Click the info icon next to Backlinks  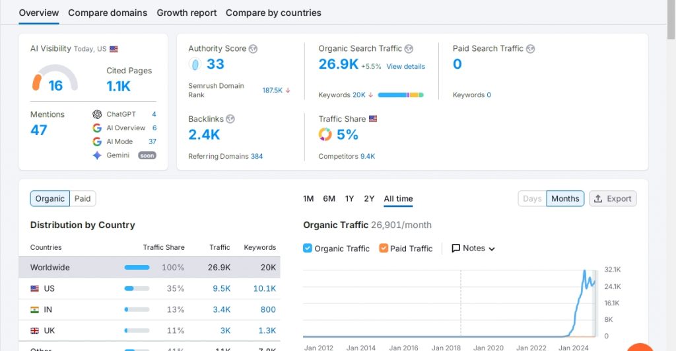coord(230,119)
